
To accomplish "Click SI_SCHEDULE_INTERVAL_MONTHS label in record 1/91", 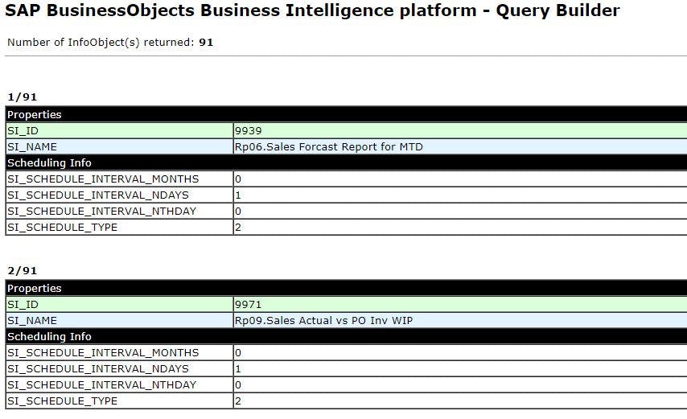I will (103, 179).
